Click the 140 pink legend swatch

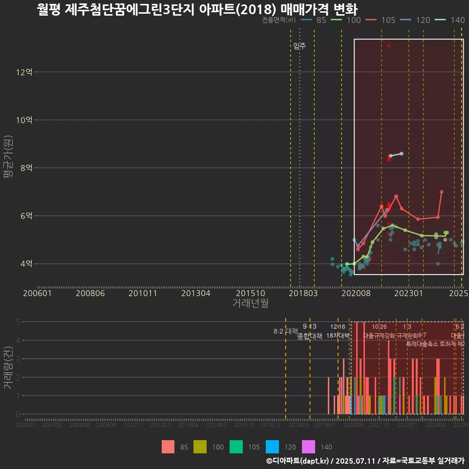[x=308, y=447]
